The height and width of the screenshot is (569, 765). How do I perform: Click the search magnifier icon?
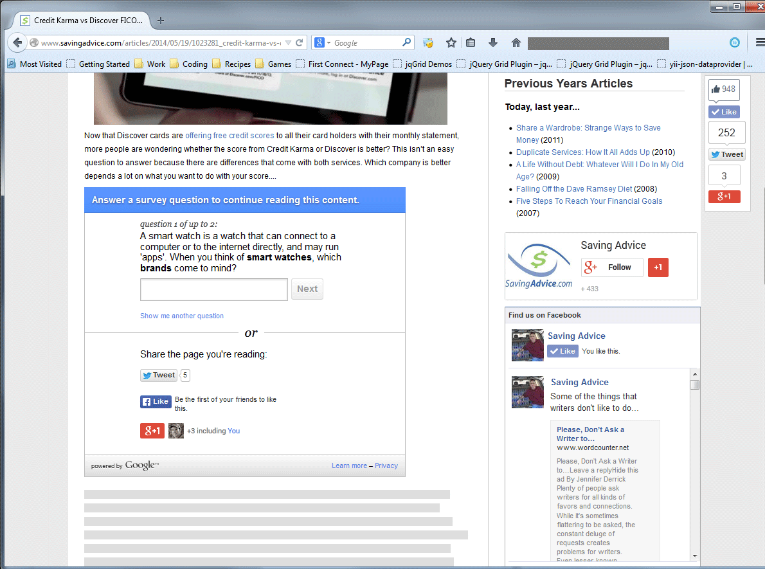(x=406, y=42)
